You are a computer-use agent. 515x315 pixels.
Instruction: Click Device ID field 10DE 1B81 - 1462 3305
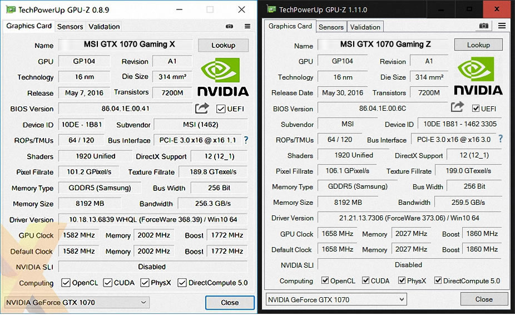click(x=460, y=124)
